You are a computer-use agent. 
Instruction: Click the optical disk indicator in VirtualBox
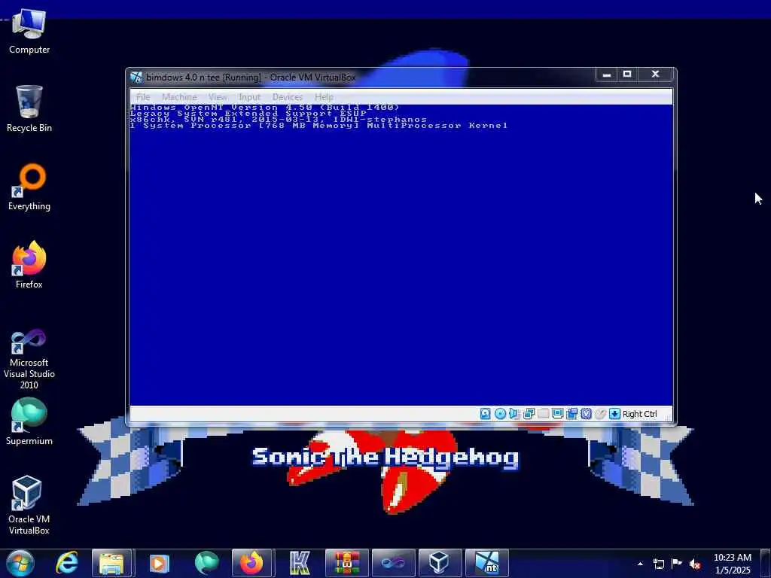coord(500,414)
